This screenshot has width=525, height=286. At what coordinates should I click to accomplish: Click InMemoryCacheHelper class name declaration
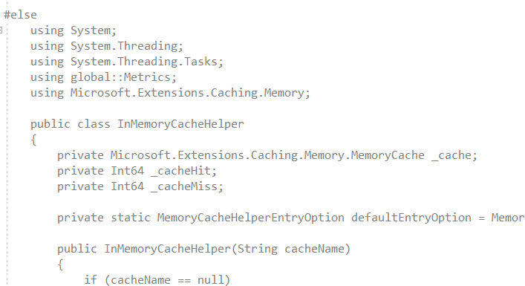pyautogui.click(x=180, y=124)
